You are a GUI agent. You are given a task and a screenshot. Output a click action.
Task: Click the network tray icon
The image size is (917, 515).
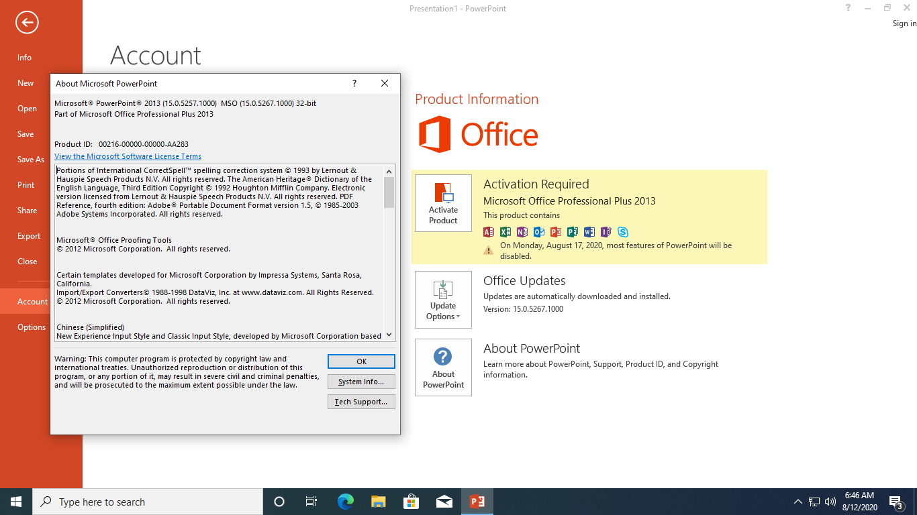coord(814,502)
